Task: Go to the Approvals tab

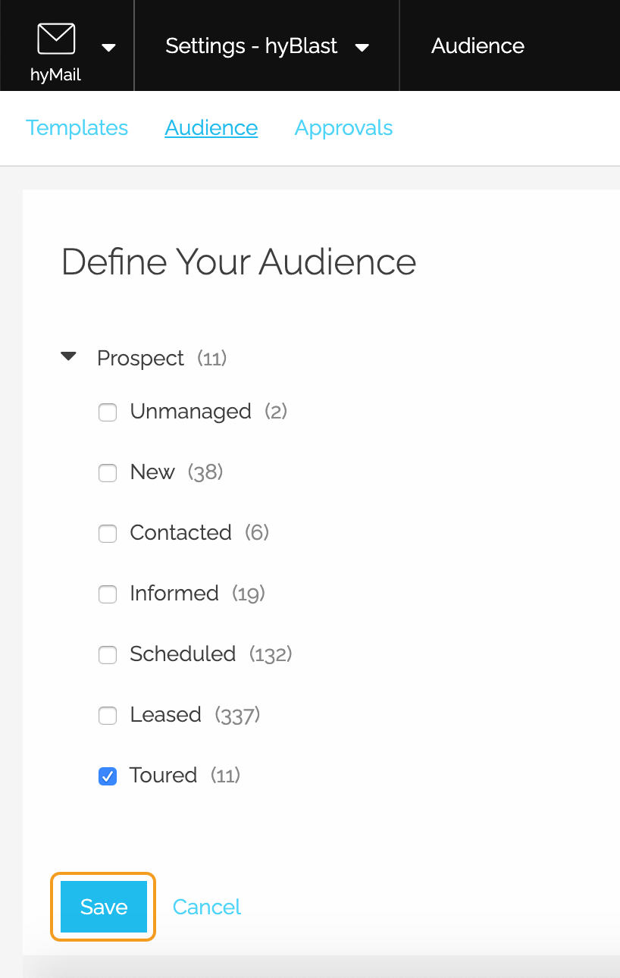Action: pos(343,127)
